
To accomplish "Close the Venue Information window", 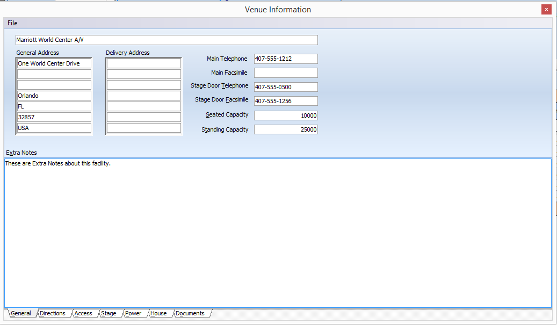I will click(x=546, y=9).
